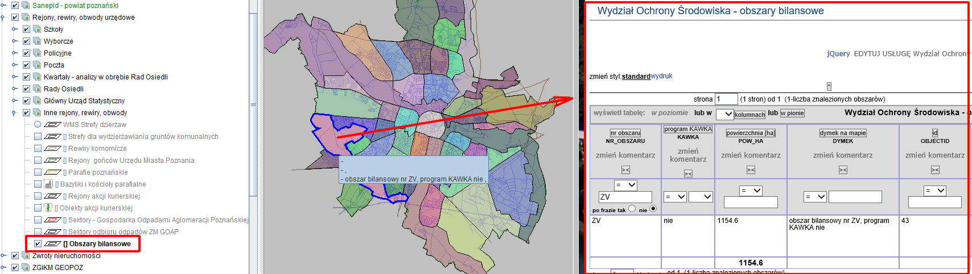The image size is (972, 274).
Task: Click the Obiekty akcji kurierskiej layer icon
Action: [48, 208]
